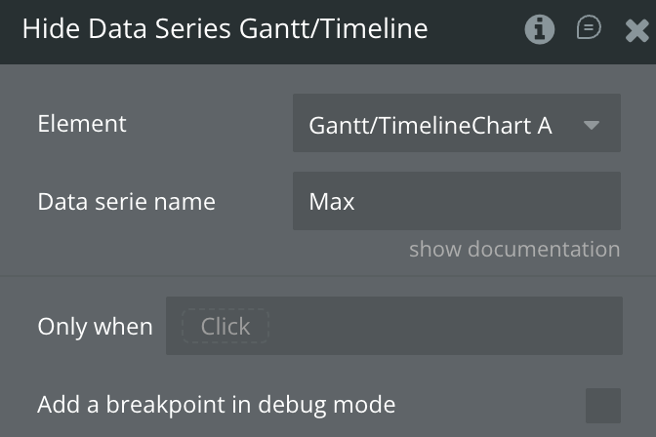656x437 pixels.
Task: Click blank panel area beside show documentation
Action: (195, 250)
